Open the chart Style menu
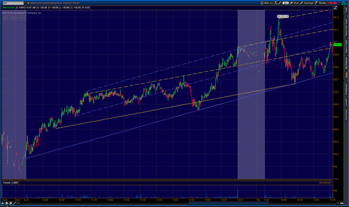 (294, 3)
